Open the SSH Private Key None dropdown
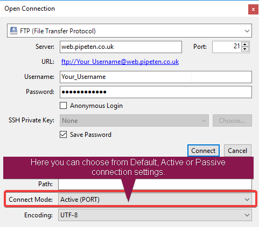259x227 pixels. click(134, 121)
